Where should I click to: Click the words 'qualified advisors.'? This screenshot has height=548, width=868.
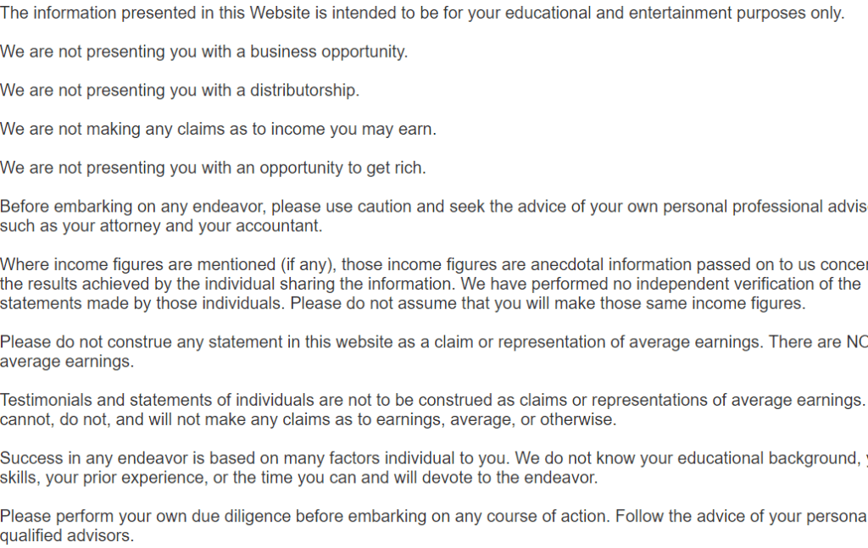coord(67,535)
